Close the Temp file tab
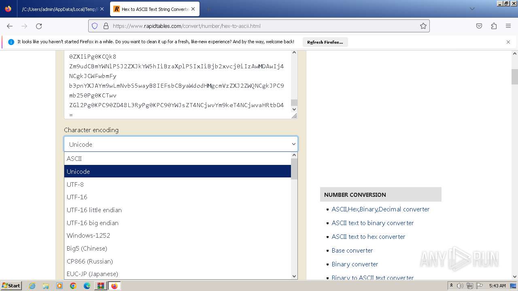Viewport: 518px width, 291px height. (x=102, y=9)
